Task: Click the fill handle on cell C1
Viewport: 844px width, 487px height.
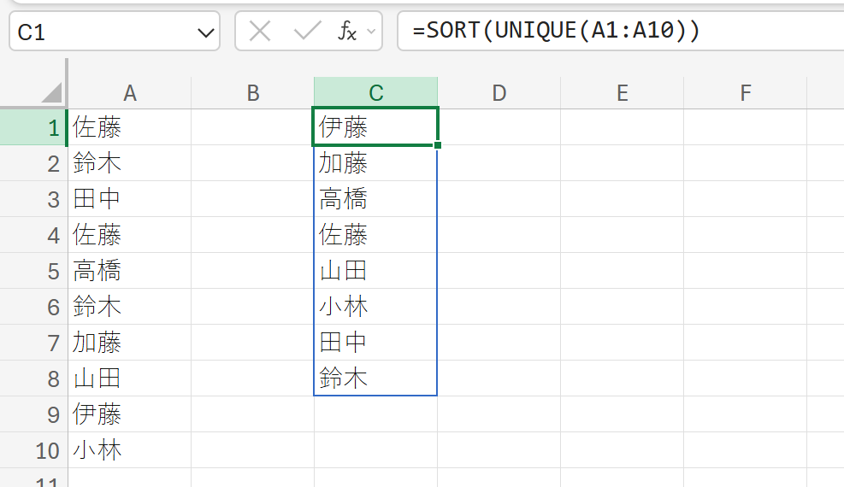Action: 438,145
